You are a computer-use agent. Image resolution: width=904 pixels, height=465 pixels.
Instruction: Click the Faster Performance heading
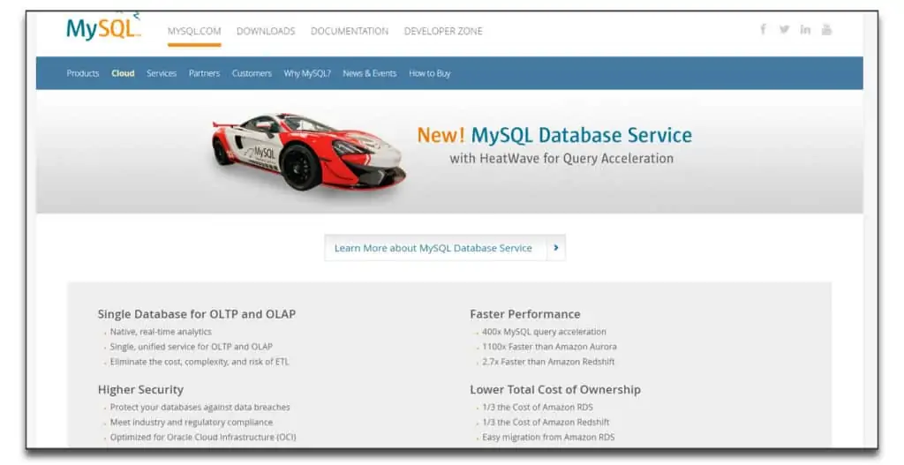(x=525, y=314)
